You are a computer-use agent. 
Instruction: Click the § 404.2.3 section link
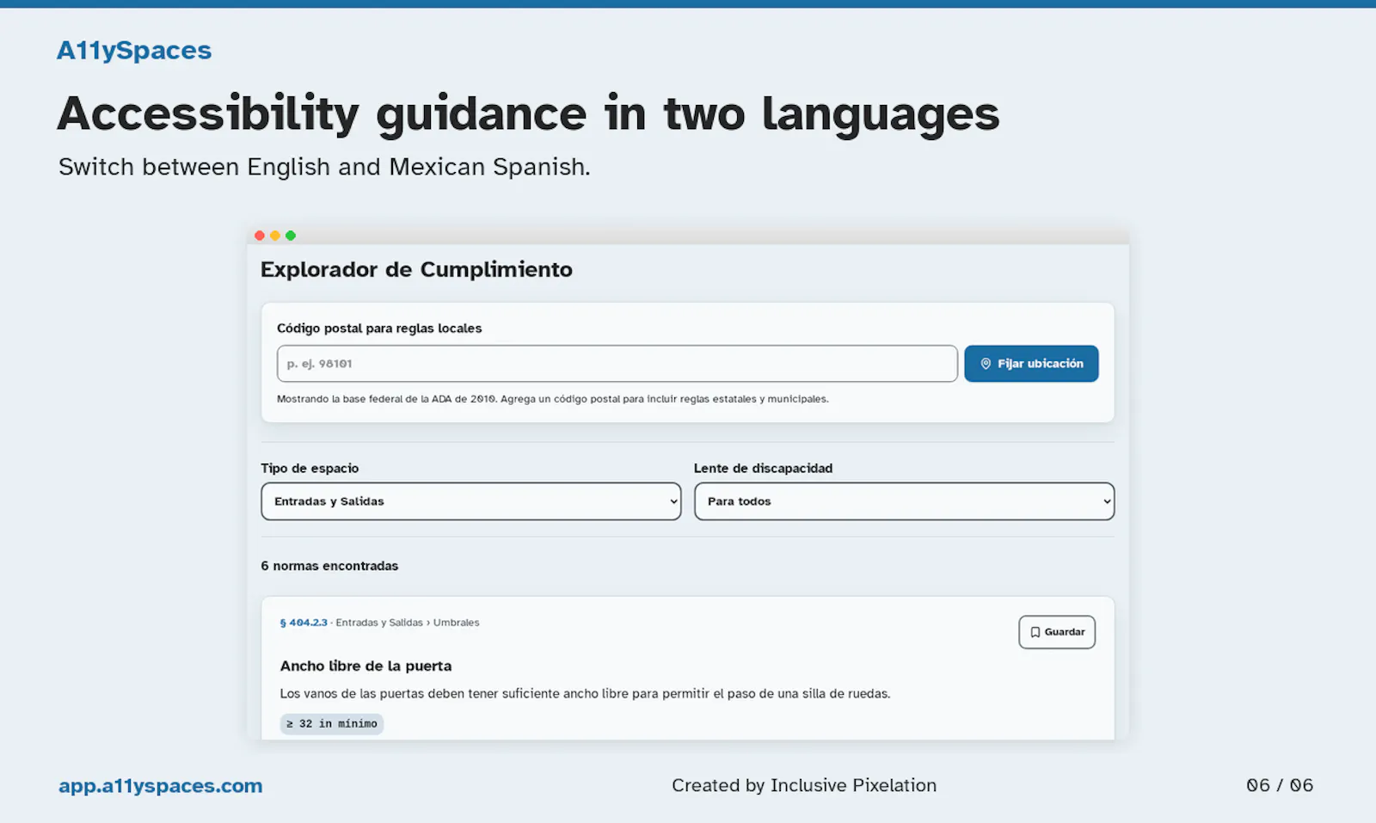click(x=304, y=623)
